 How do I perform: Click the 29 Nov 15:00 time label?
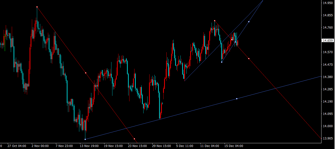[x=162, y=146]
